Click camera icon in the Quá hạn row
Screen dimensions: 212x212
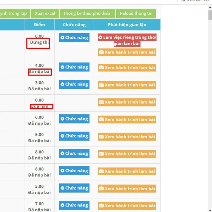pyautogui.click(x=101, y=102)
